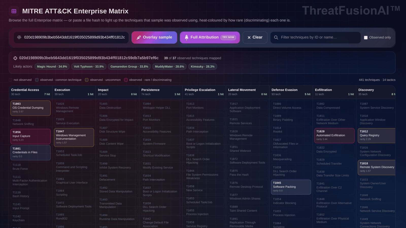Viewport: 406px width, 228px height.
Task: Click the X icon on the Clear button
Action: click(x=249, y=37)
